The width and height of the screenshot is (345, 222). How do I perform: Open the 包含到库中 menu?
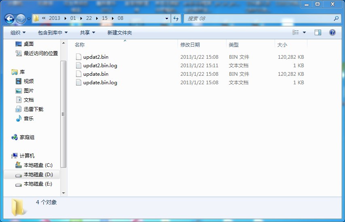(x=53, y=33)
